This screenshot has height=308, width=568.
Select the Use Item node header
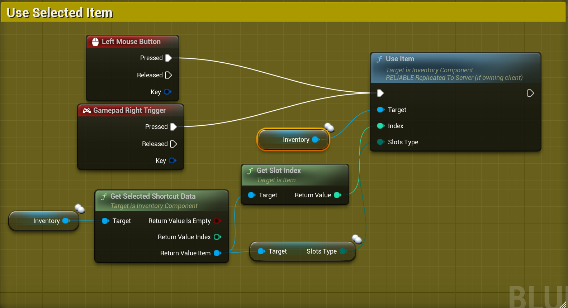pos(455,68)
